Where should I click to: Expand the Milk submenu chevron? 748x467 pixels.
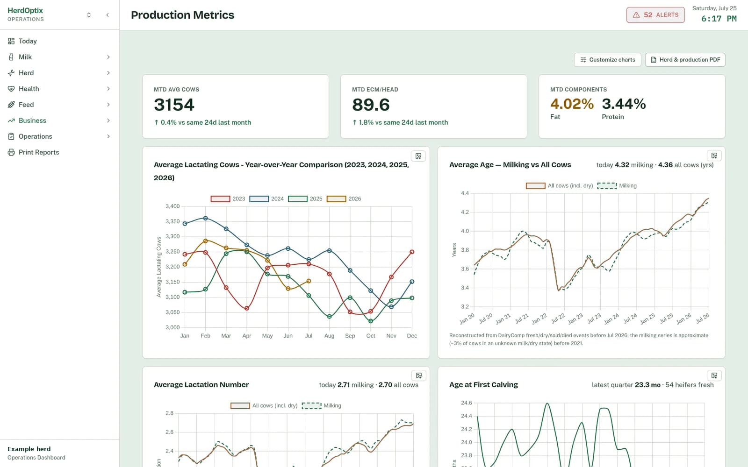click(108, 57)
